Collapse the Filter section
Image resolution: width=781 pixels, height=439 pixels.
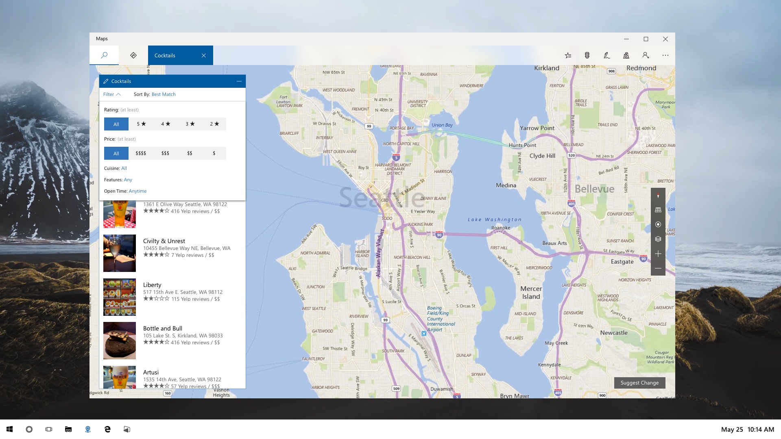click(x=112, y=94)
